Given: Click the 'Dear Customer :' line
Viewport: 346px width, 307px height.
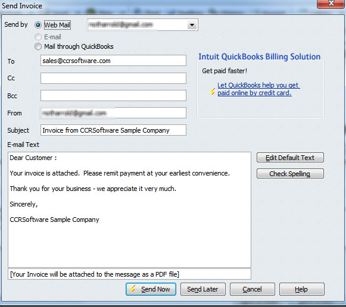Looking at the screenshot, I should (x=33, y=158).
